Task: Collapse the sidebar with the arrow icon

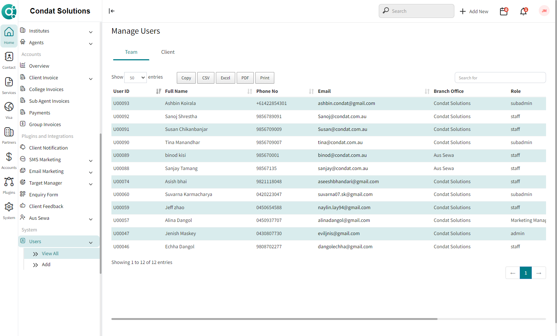Action: 112,11
